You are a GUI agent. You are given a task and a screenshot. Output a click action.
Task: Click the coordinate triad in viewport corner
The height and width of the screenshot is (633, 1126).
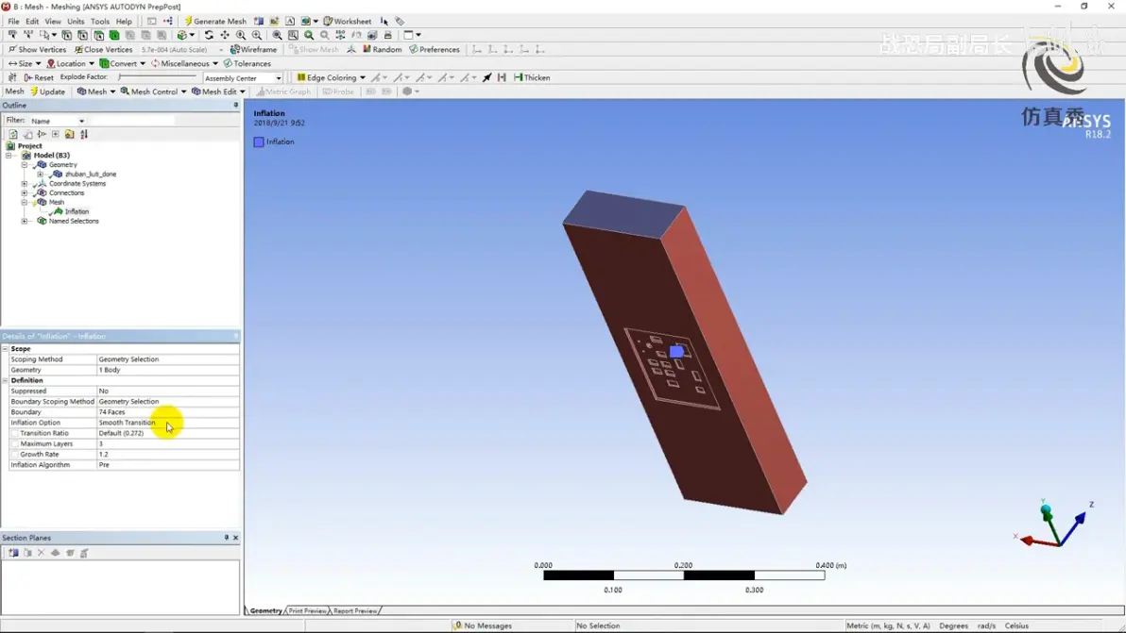pyautogui.click(x=1054, y=524)
